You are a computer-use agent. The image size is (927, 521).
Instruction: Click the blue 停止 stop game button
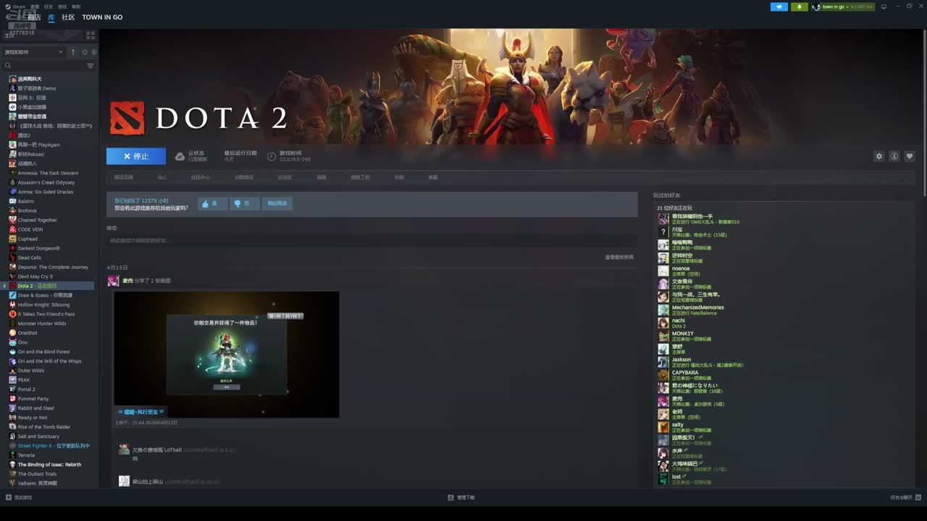click(x=135, y=156)
